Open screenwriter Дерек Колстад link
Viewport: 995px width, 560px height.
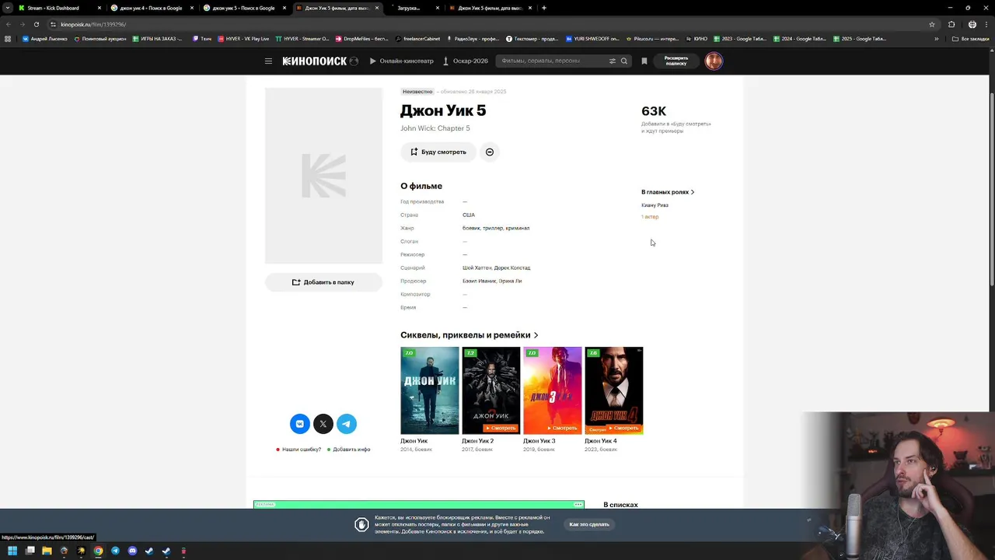click(x=512, y=268)
